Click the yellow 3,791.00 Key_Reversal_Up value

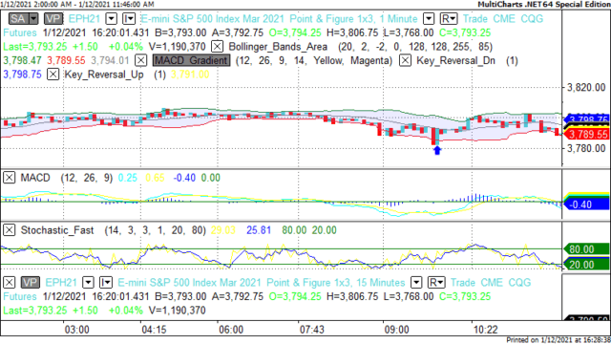(x=190, y=75)
